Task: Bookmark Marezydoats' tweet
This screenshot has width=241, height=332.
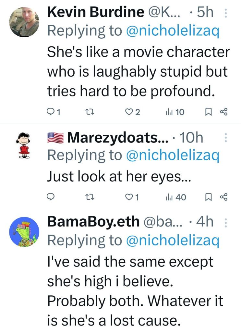Action: (x=209, y=197)
